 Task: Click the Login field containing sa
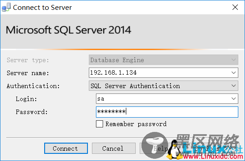coord(167,99)
